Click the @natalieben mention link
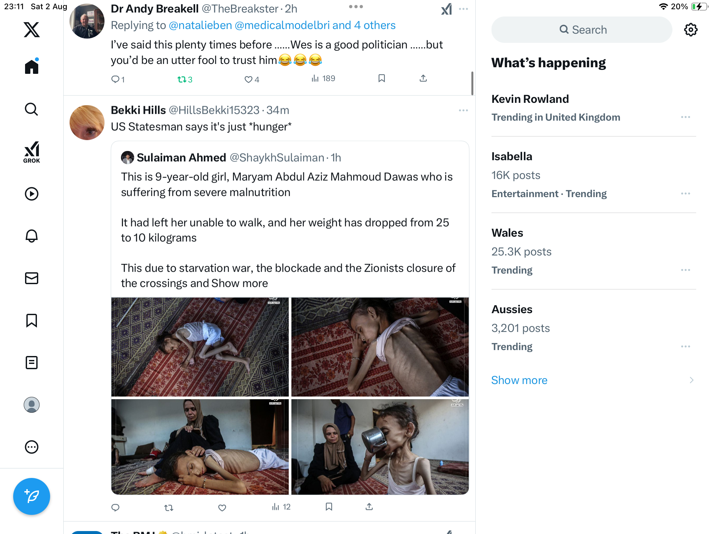 tap(200, 25)
